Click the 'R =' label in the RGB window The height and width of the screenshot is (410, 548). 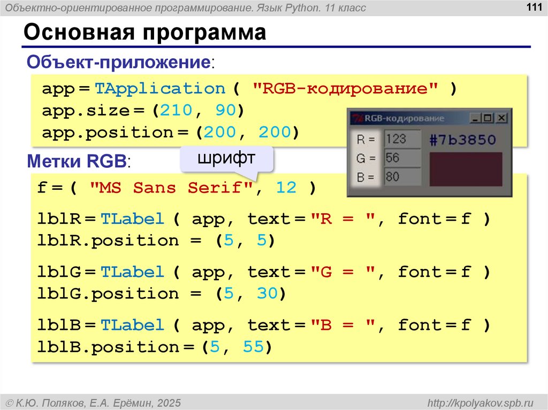pos(366,140)
